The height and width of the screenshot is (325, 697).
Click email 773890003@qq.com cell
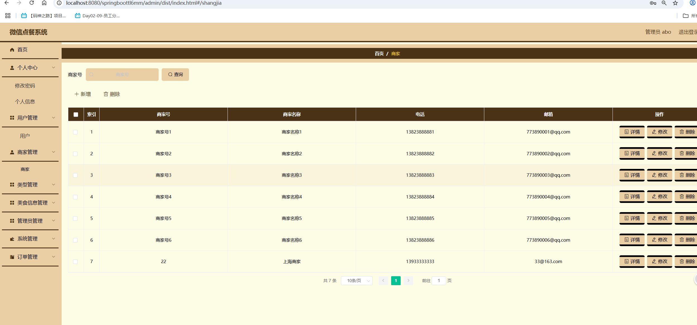[548, 175]
